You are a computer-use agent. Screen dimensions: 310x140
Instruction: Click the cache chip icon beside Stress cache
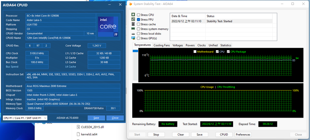[x=133, y=24]
